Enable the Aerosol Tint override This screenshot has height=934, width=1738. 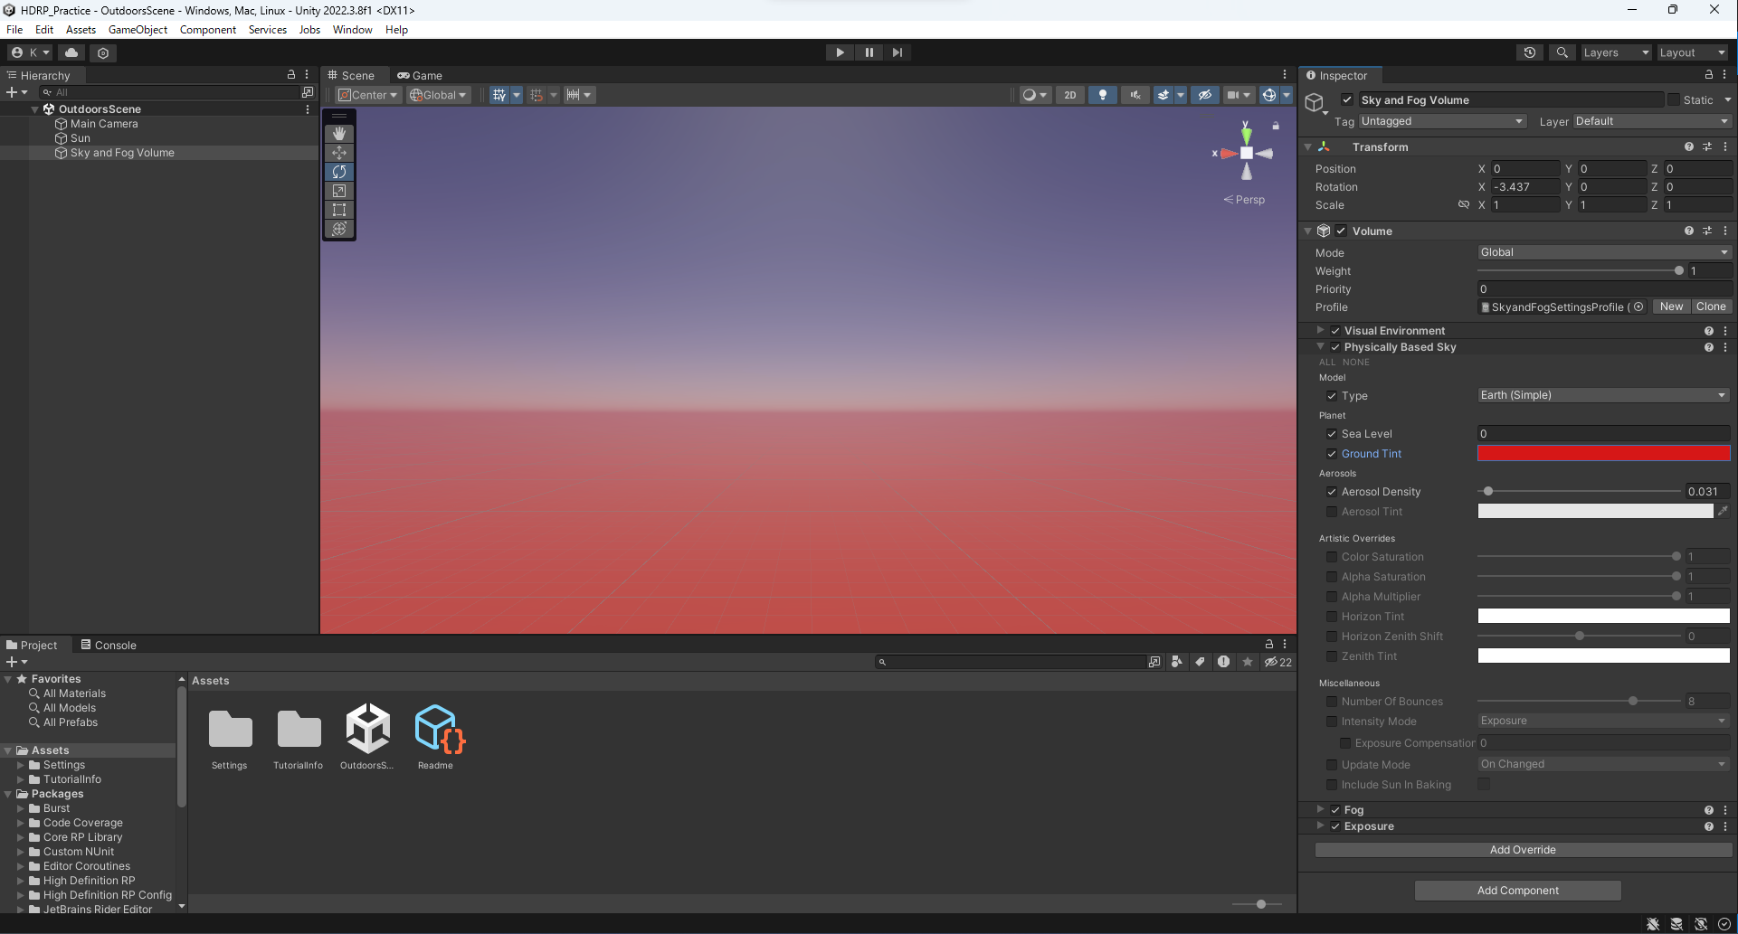pyautogui.click(x=1332, y=512)
